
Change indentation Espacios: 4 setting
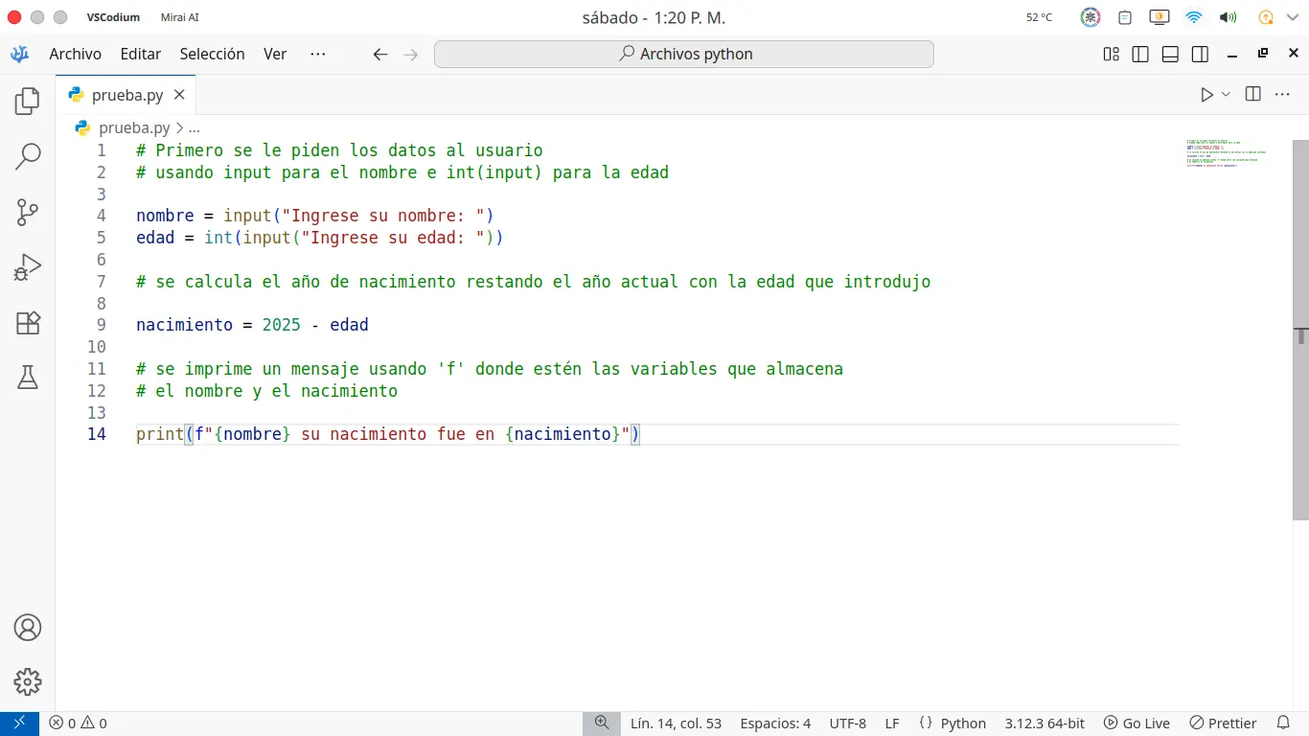pos(775,724)
